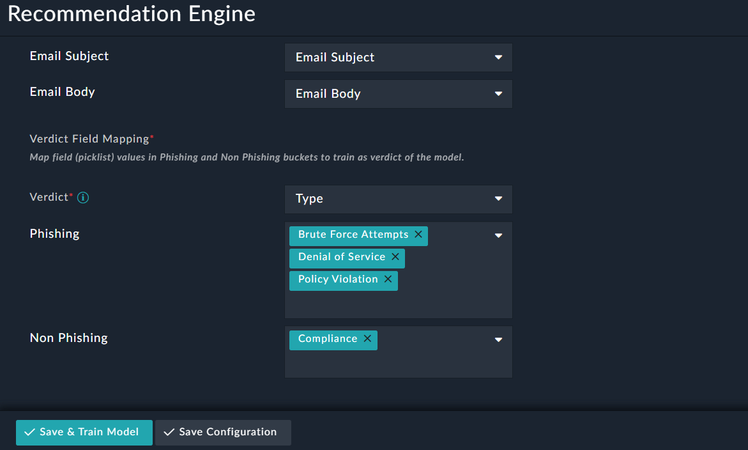The width and height of the screenshot is (748, 450).
Task: Remove the Denial of Service tag
Action: pos(395,257)
